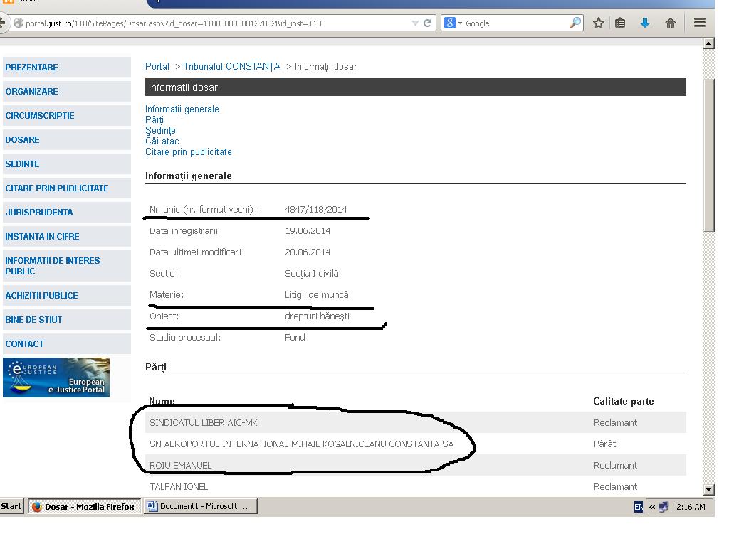The height and width of the screenshot is (546, 729).
Task: Open ACHIZITII PUBLICE in the sidebar
Action: click(41, 296)
